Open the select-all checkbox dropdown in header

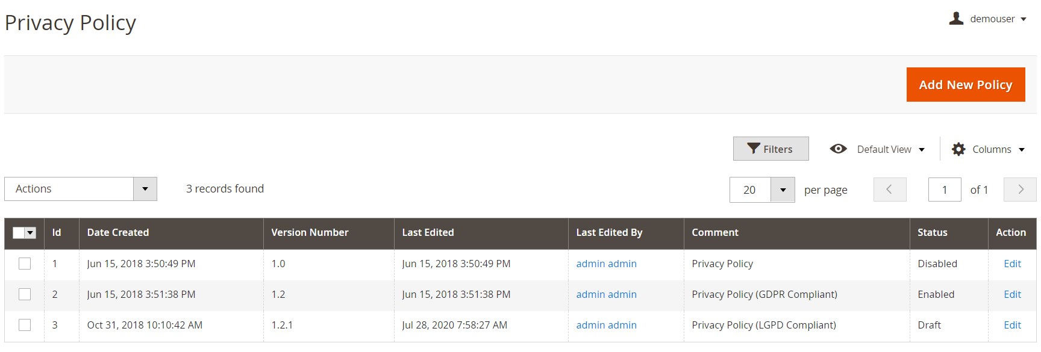click(x=31, y=233)
